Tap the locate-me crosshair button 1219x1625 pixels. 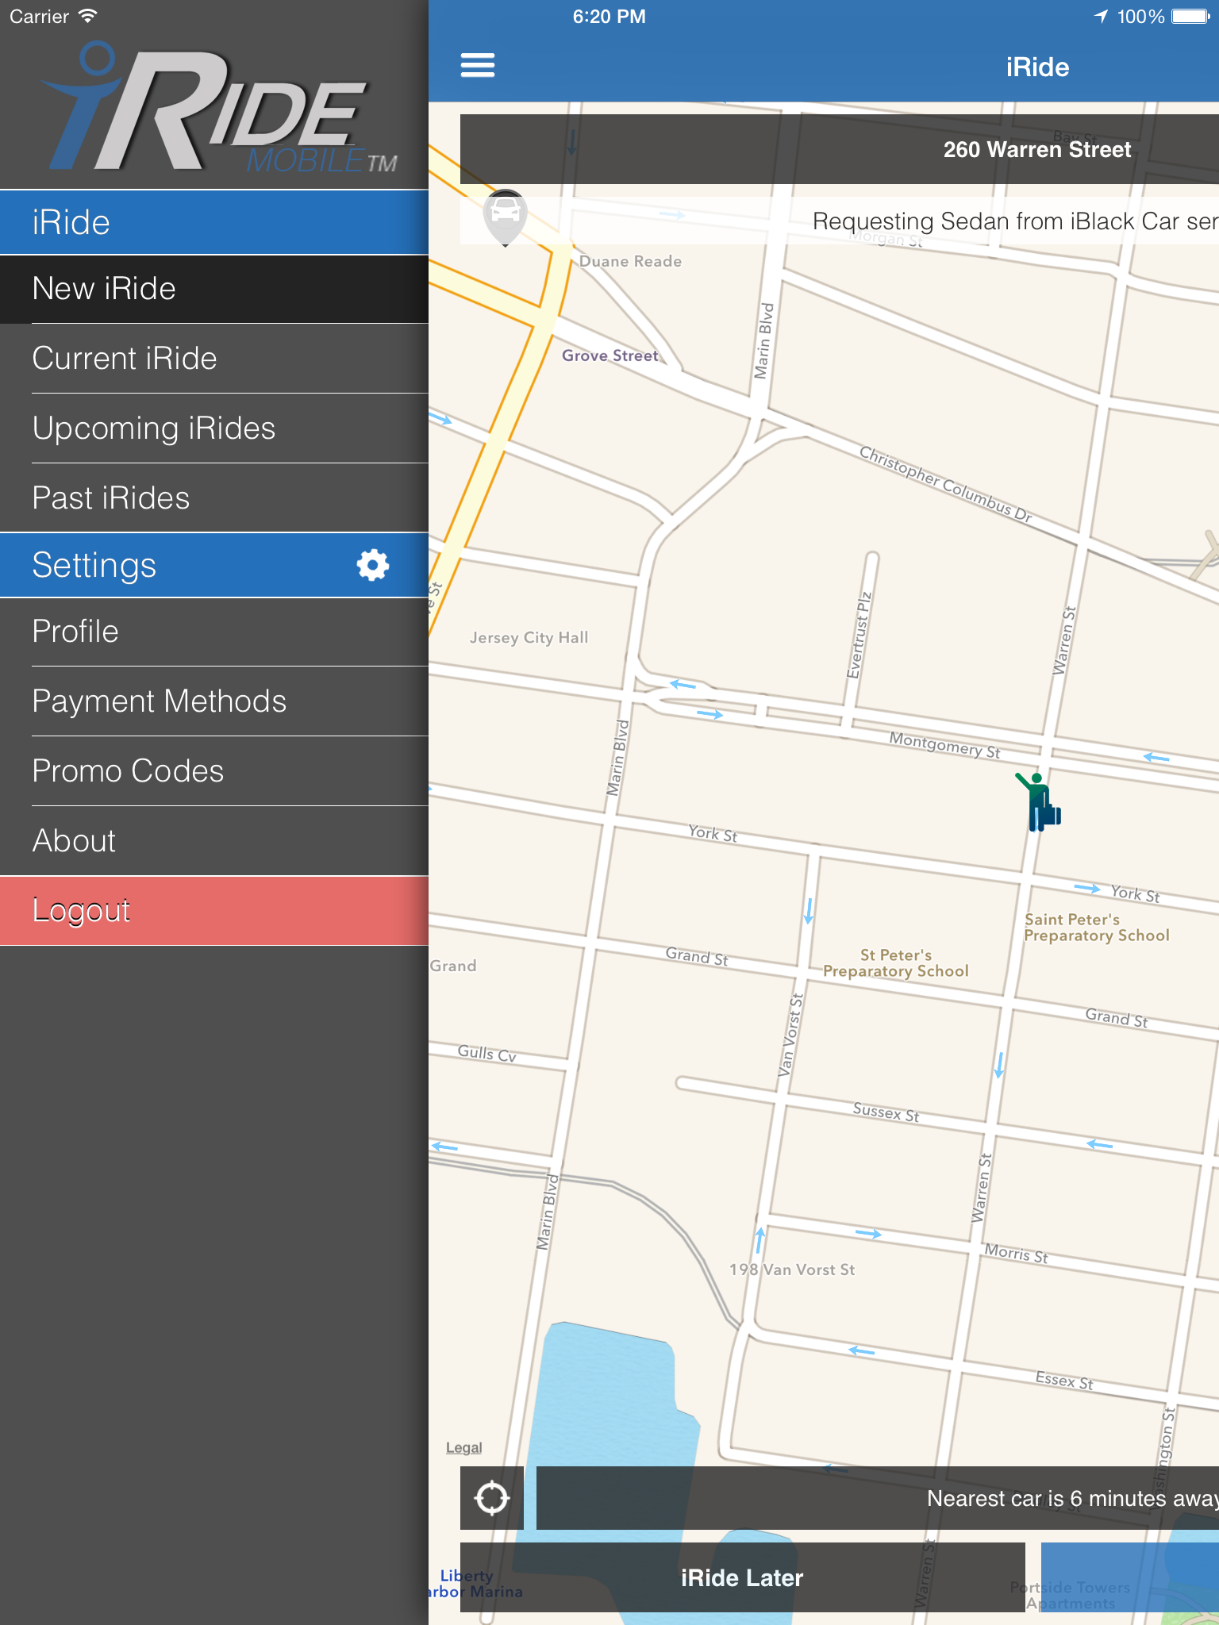(x=492, y=1498)
